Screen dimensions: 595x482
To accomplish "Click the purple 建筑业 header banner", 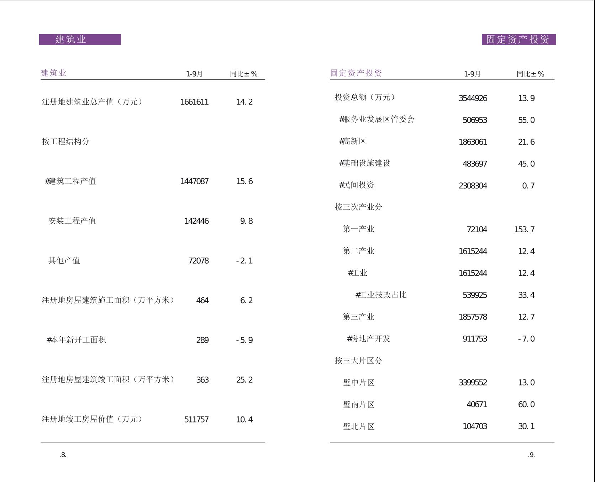I will click(80, 40).
